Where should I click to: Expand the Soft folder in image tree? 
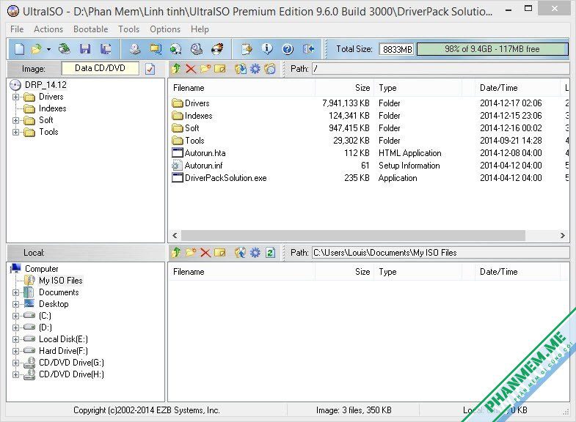coord(15,121)
